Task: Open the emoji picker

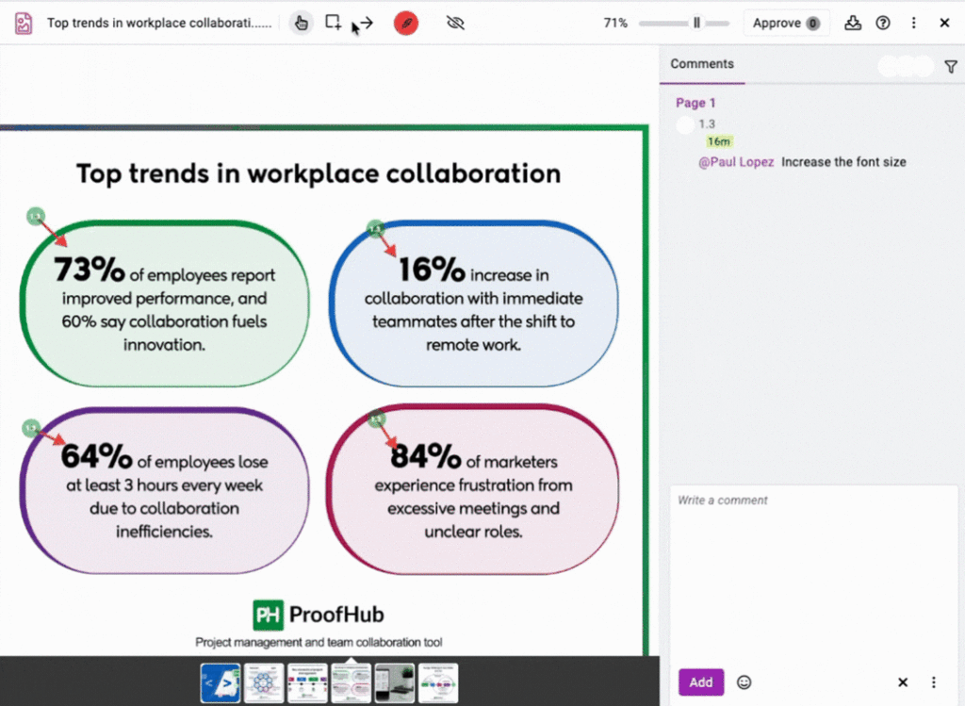Action: [x=744, y=682]
